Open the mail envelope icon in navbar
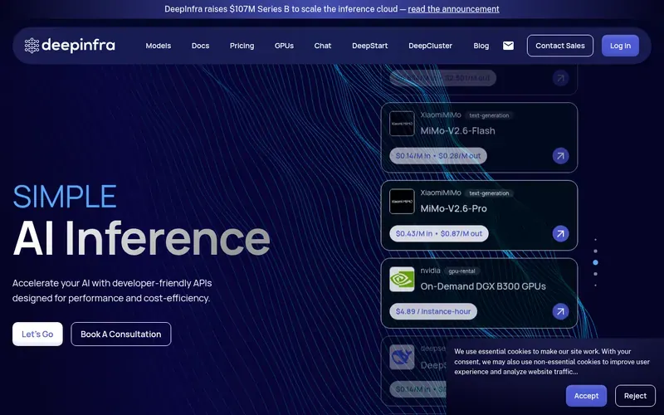This screenshot has height=415, width=664. pos(508,46)
